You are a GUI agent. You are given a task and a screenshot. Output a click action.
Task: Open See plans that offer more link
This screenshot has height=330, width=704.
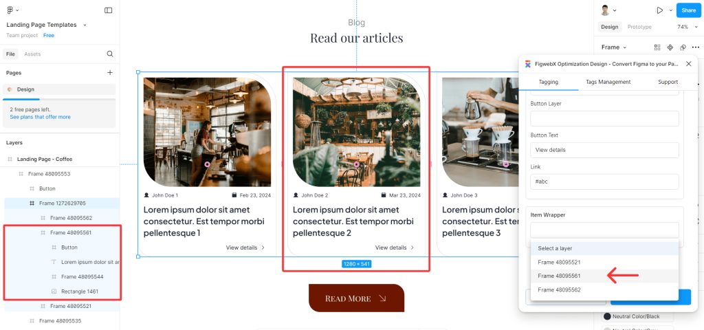click(x=40, y=117)
